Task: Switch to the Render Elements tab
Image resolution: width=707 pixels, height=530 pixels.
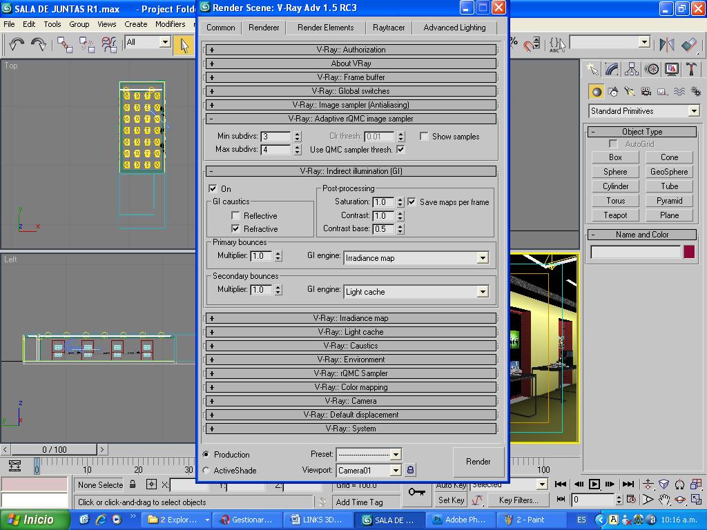Action: [326, 28]
